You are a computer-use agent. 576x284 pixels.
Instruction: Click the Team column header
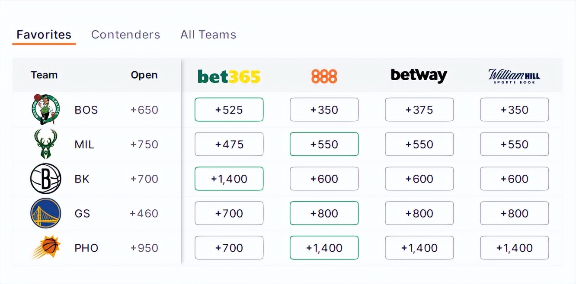click(44, 75)
